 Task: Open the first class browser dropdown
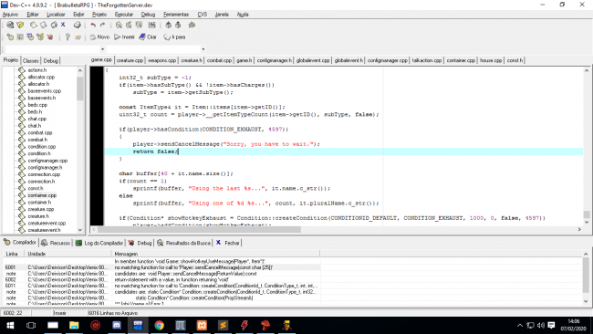(x=102, y=49)
